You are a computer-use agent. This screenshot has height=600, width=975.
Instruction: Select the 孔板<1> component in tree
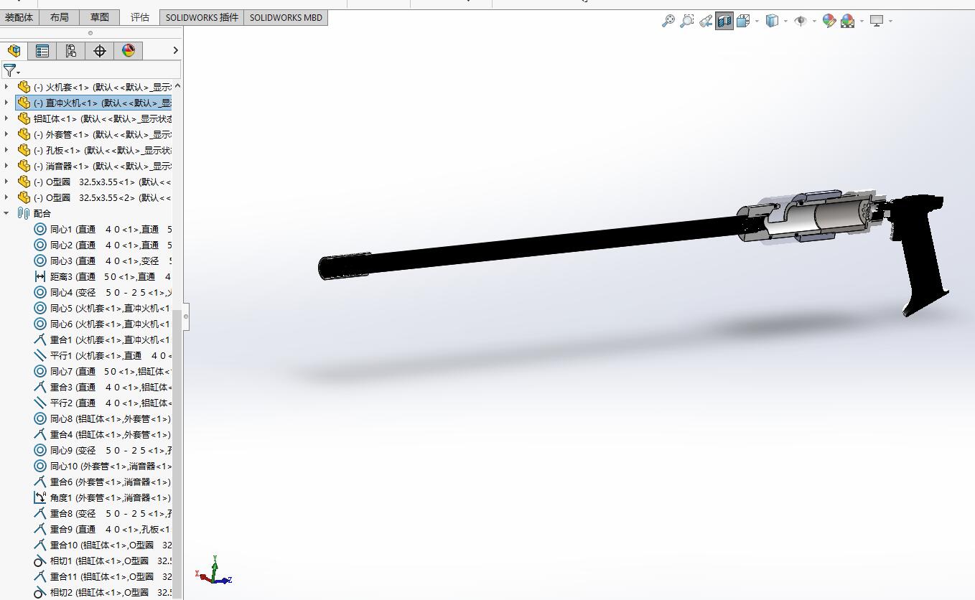coord(94,150)
